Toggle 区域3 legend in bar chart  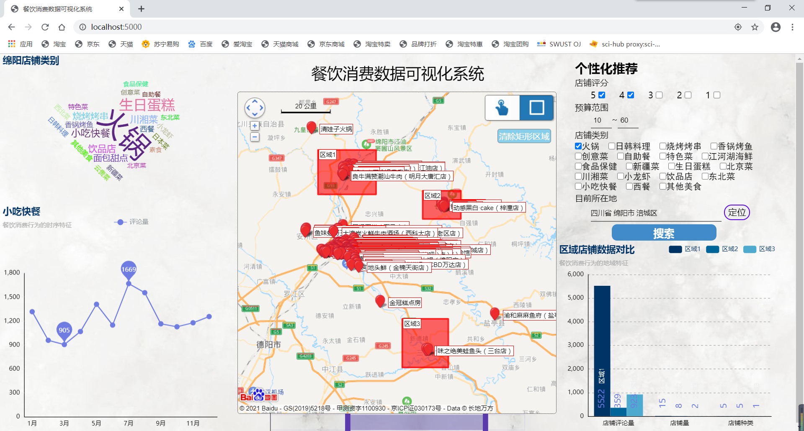(759, 249)
